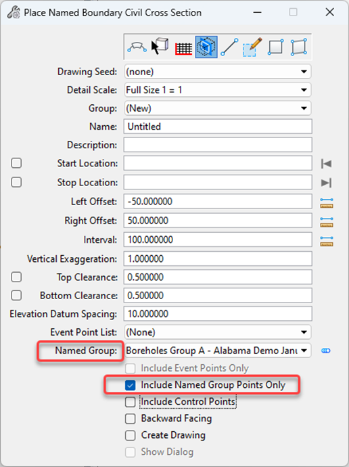Image resolution: width=349 pixels, height=467 pixels.
Task: Click the link icon next to Named Group
Action: tap(326, 351)
